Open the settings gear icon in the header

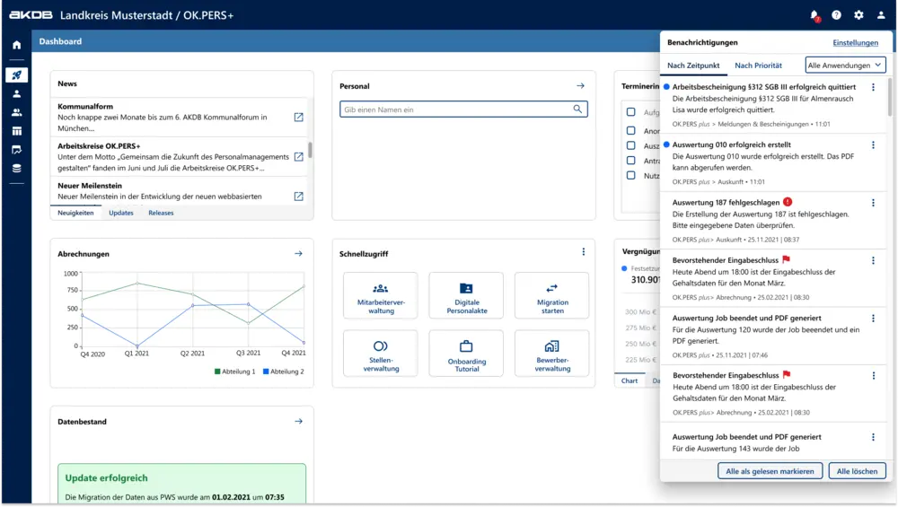point(858,15)
